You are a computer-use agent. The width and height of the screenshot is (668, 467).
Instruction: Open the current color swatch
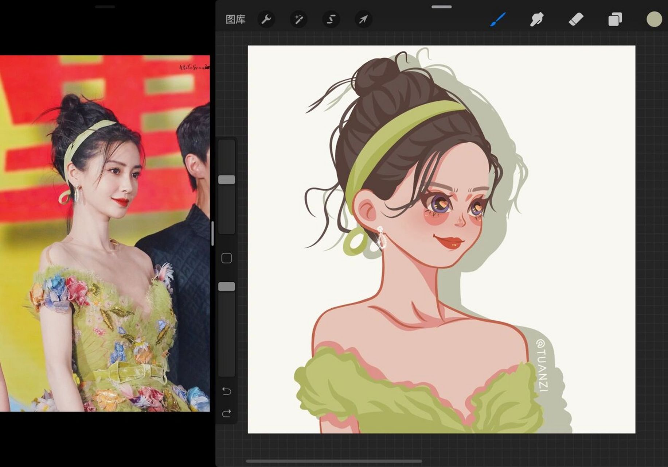tap(653, 20)
